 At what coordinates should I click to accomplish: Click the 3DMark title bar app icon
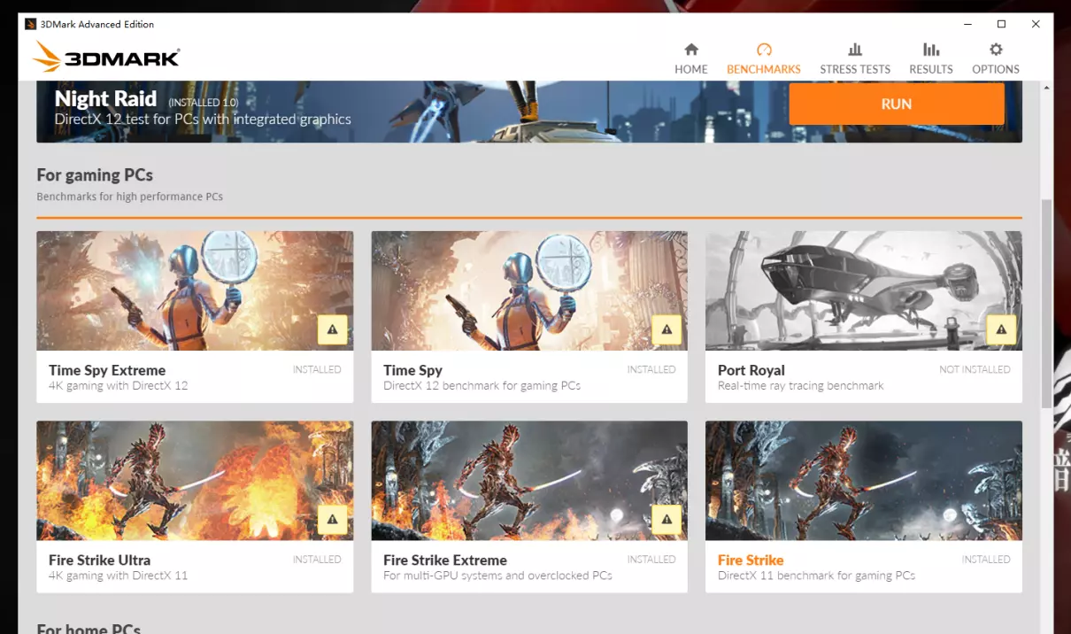pyautogui.click(x=31, y=24)
